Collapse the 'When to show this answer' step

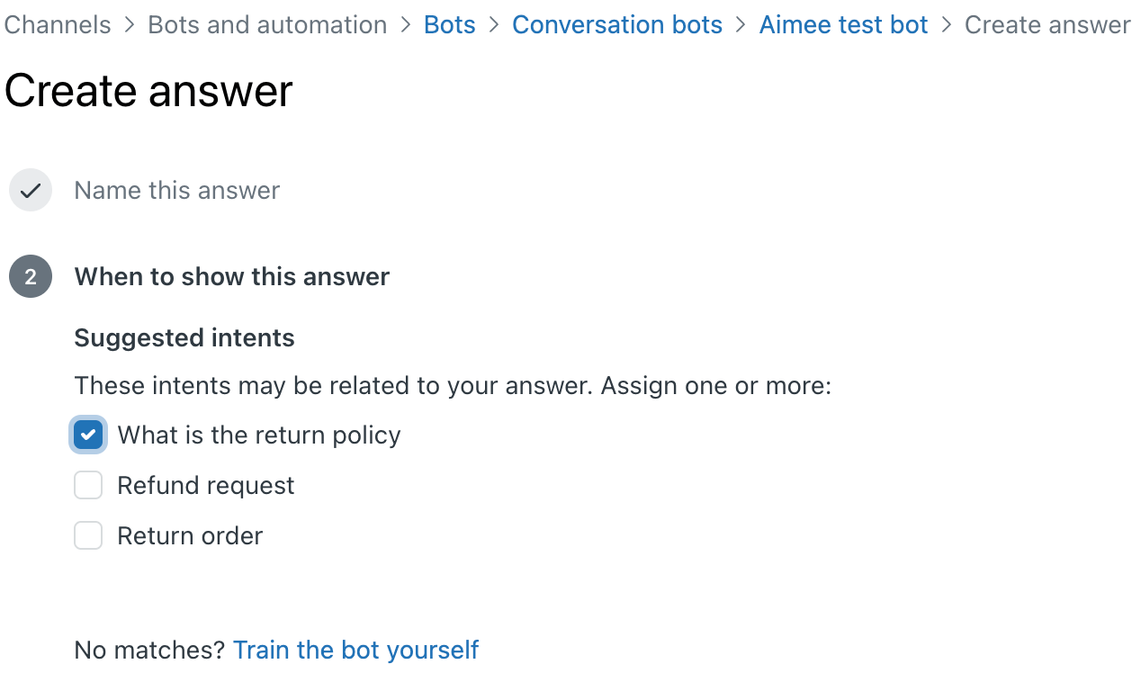click(231, 276)
